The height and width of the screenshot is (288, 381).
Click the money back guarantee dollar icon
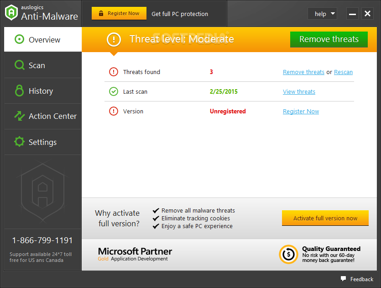[x=288, y=255]
